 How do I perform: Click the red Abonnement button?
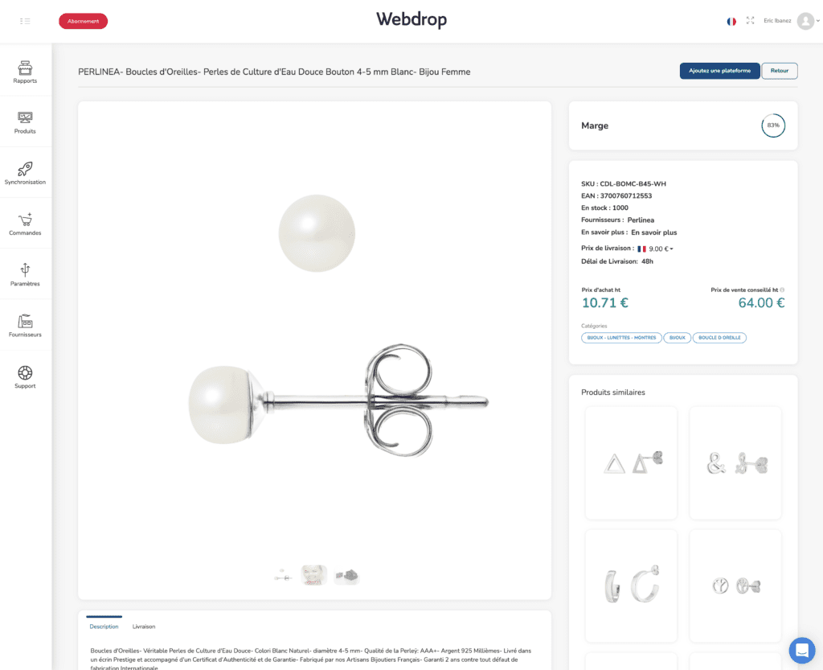click(83, 21)
